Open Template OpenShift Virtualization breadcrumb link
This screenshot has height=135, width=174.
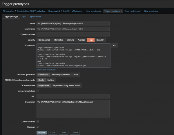click(31, 11)
